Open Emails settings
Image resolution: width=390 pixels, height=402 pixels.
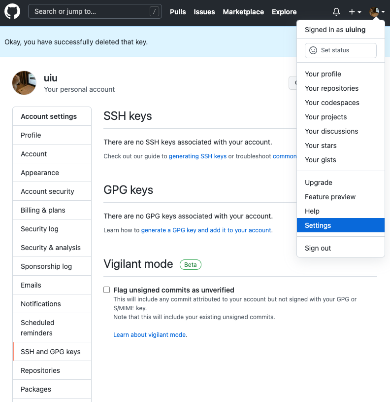[x=52, y=285]
